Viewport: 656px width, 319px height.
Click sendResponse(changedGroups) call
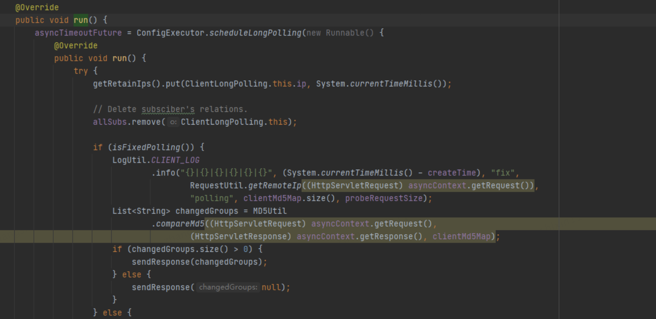(197, 262)
